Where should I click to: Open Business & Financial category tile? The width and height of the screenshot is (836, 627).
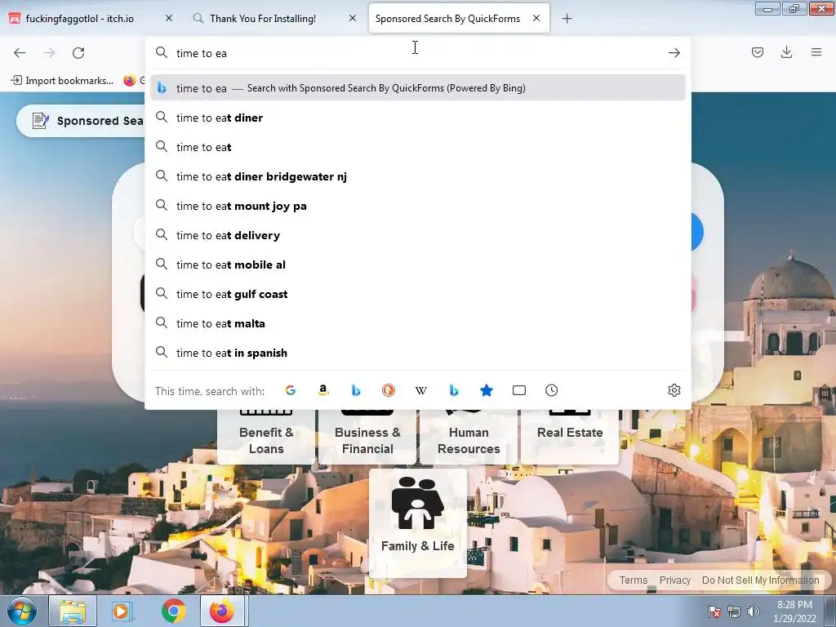[367, 436]
